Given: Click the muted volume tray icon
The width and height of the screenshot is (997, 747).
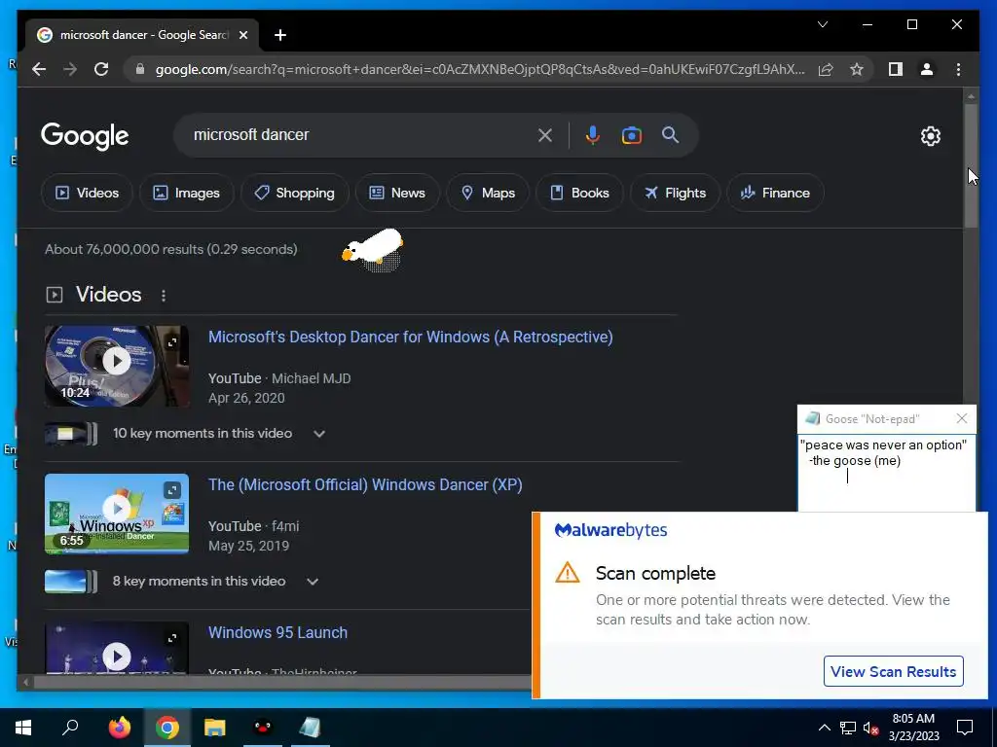Looking at the screenshot, I should pos(871,728).
